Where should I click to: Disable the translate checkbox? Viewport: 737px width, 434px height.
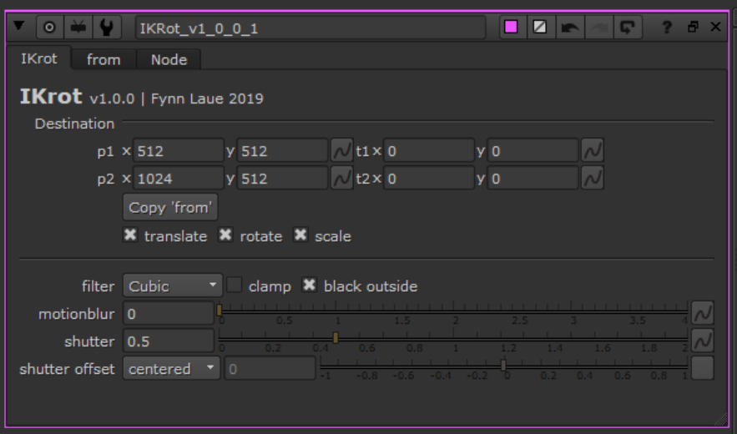click(130, 236)
